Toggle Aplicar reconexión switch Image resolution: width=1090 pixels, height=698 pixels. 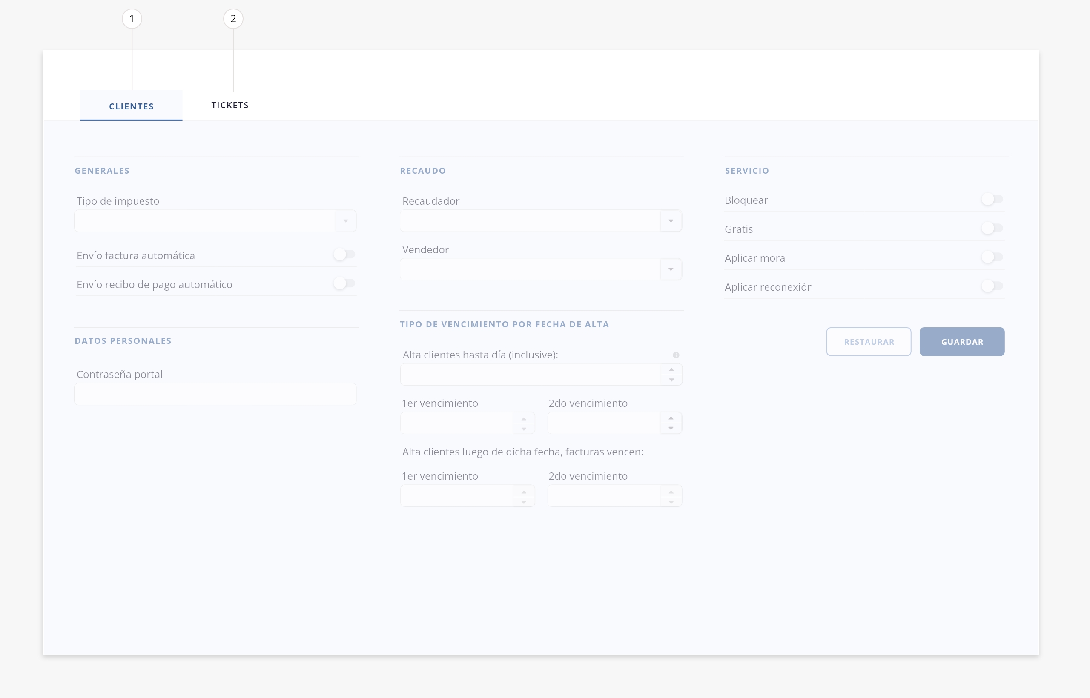[x=992, y=286]
